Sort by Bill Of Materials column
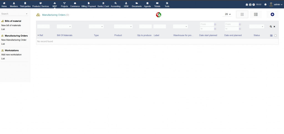This screenshot has height=134, width=284. [65, 35]
